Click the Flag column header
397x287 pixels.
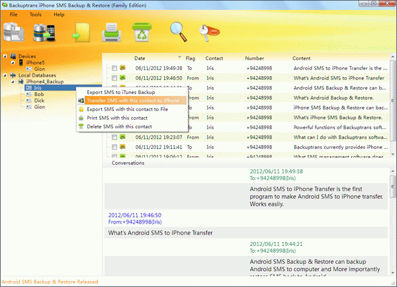pos(191,58)
